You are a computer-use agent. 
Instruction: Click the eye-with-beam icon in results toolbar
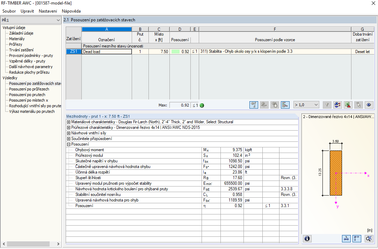point(264,105)
